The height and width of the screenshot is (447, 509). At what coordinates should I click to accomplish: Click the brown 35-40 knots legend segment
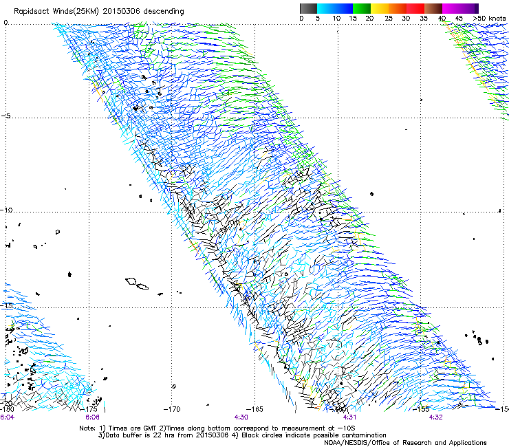coord(433,8)
